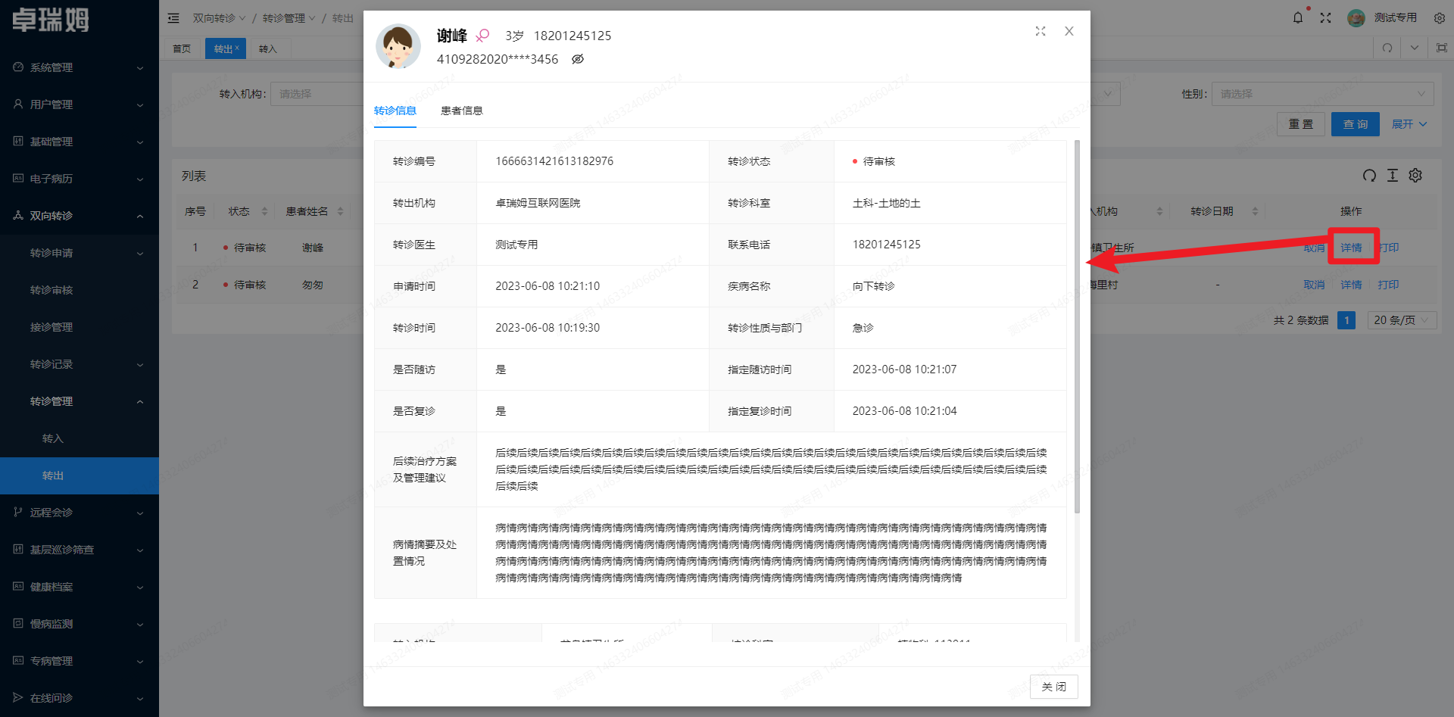Collapse the sidebar with hamburger icon
Screen dimensions: 1454x717
click(173, 17)
